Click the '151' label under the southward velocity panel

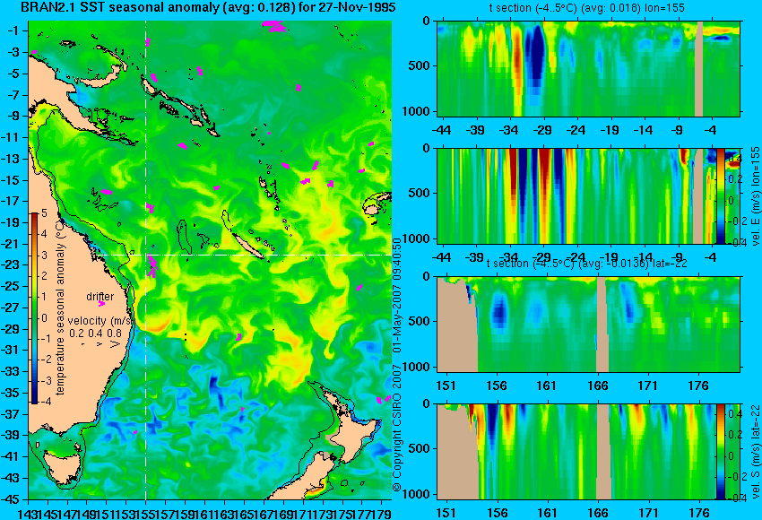tap(446, 513)
